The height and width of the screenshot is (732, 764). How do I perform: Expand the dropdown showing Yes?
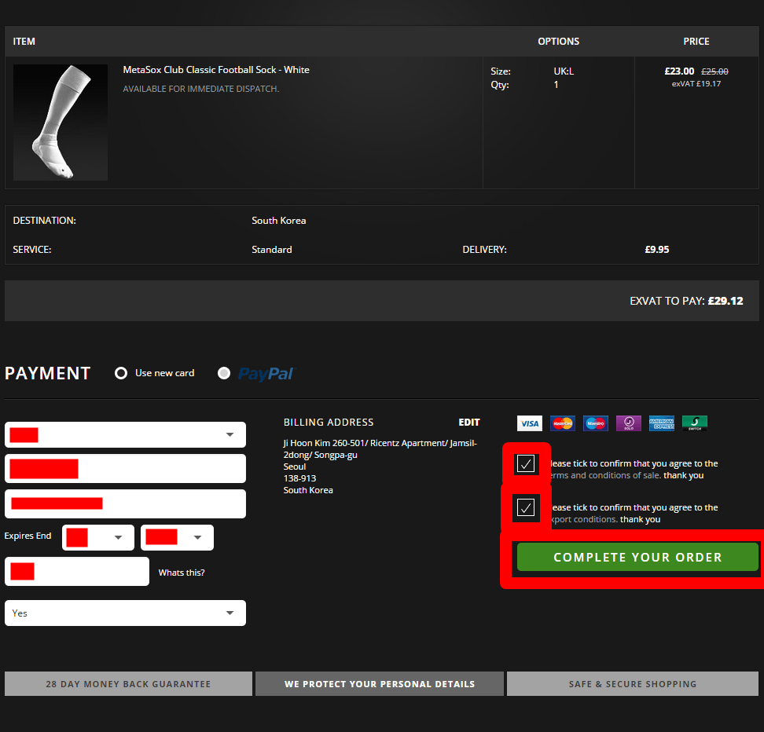125,613
